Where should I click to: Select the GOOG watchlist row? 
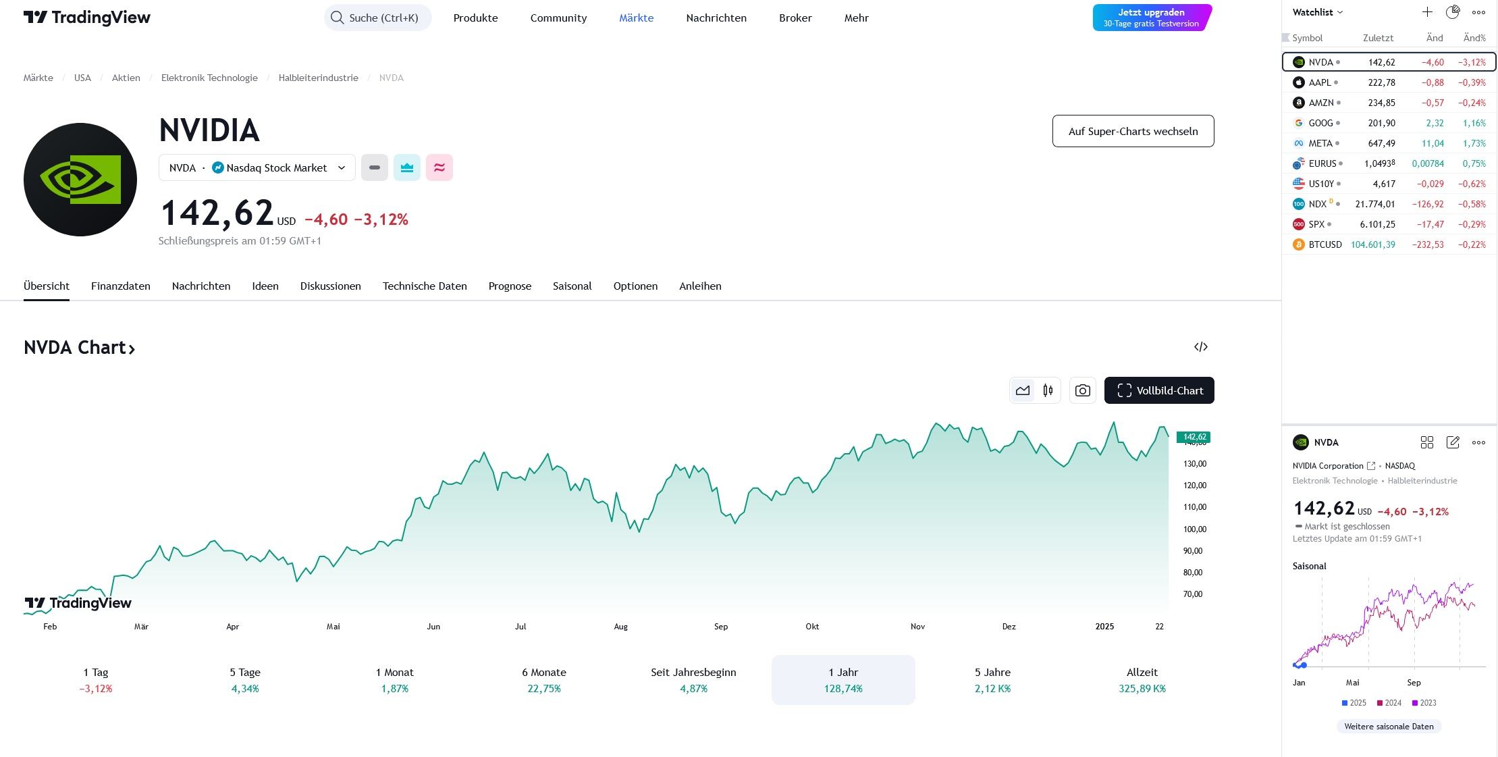(1389, 123)
